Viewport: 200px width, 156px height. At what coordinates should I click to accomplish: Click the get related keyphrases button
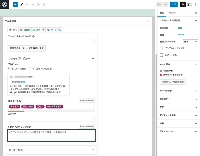(x=27, y=48)
